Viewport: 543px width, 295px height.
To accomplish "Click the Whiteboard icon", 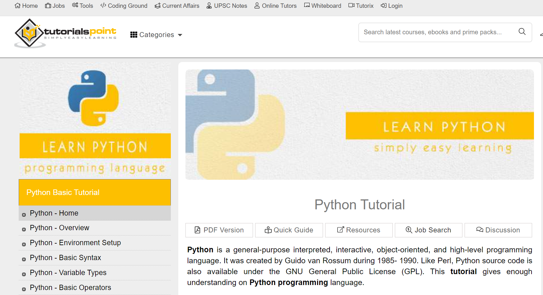I will [307, 5].
